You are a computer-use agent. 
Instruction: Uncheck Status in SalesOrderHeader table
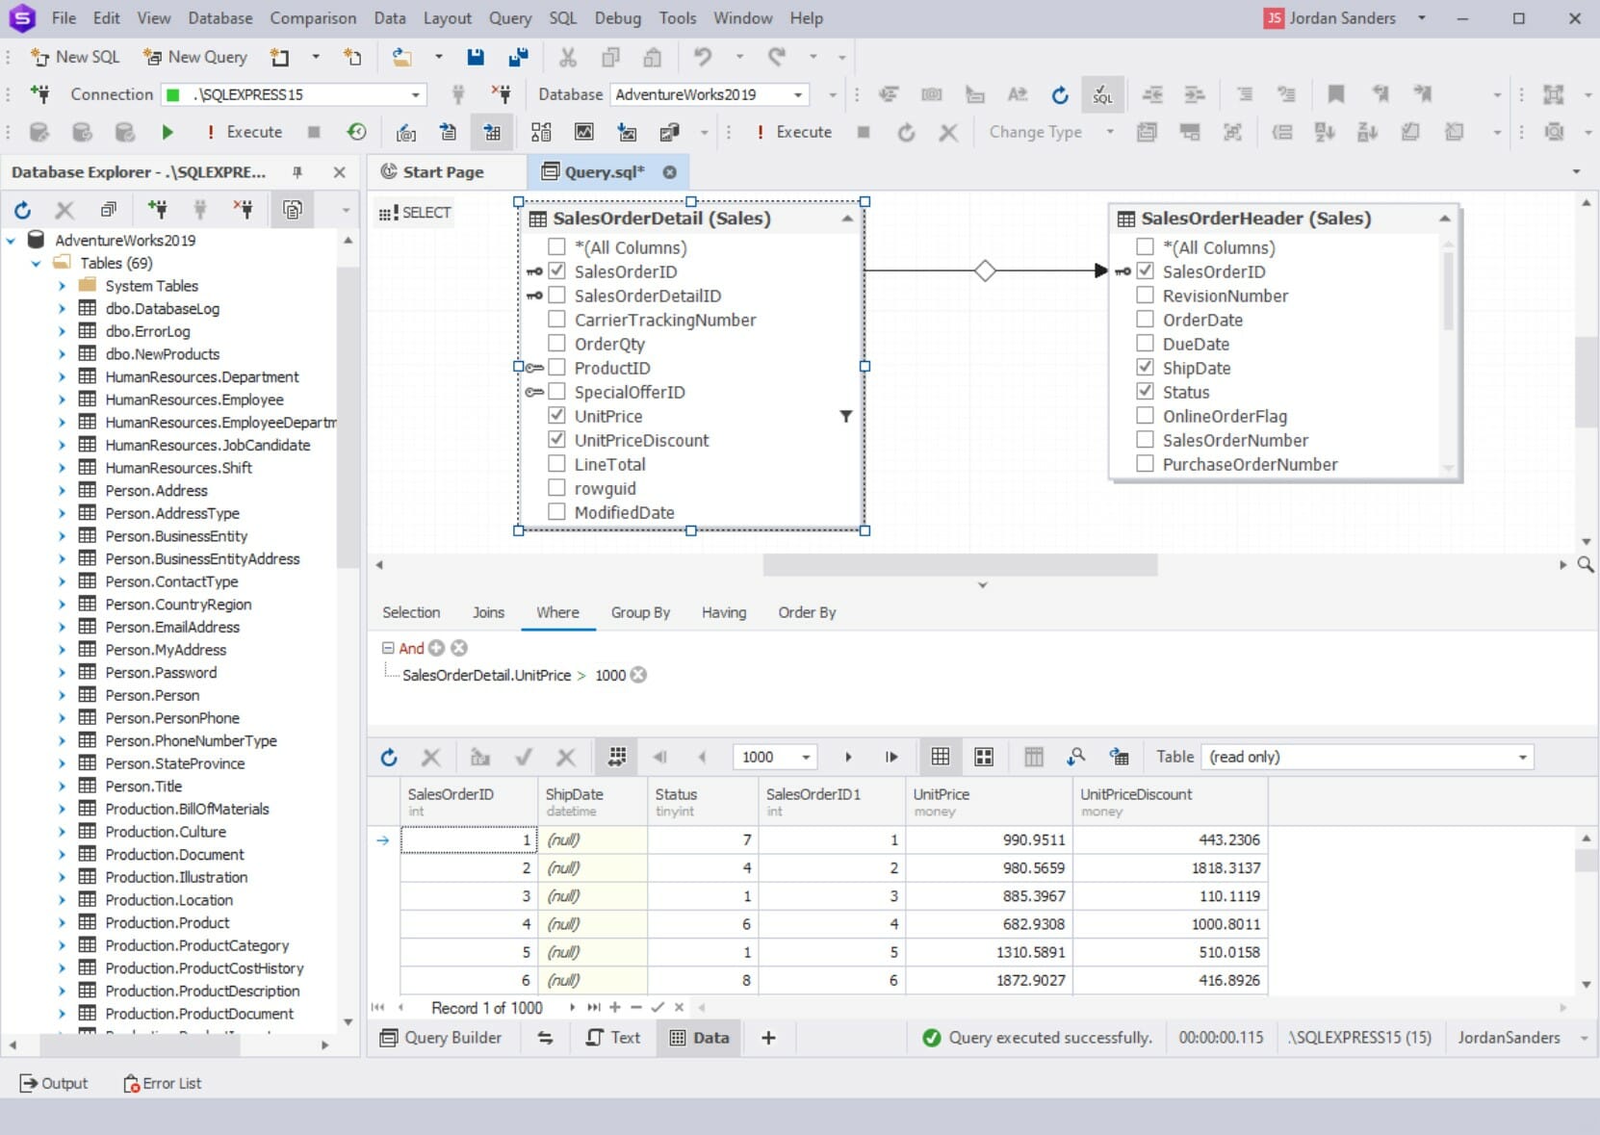tap(1145, 391)
